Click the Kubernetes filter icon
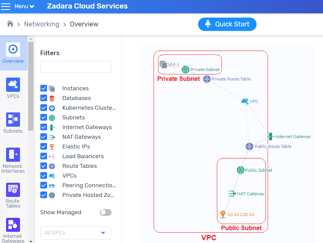Viewport: 323px width, 243px height. click(x=52, y=108)
